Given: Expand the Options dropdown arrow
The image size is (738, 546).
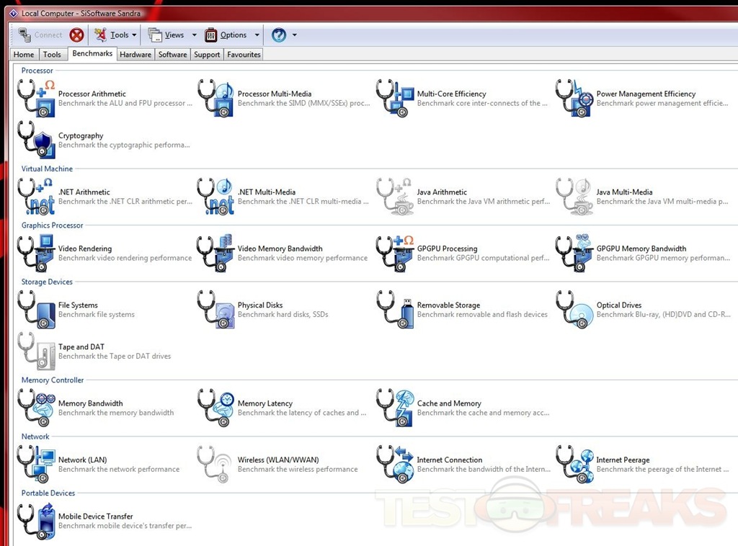Looking at the screenshot, I should tap(257, 35).
